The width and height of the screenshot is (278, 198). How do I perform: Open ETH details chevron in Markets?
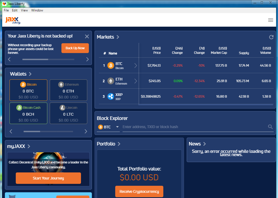[136, 81]
